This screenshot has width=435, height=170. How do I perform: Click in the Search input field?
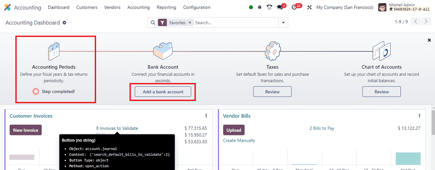click(236, 23)
